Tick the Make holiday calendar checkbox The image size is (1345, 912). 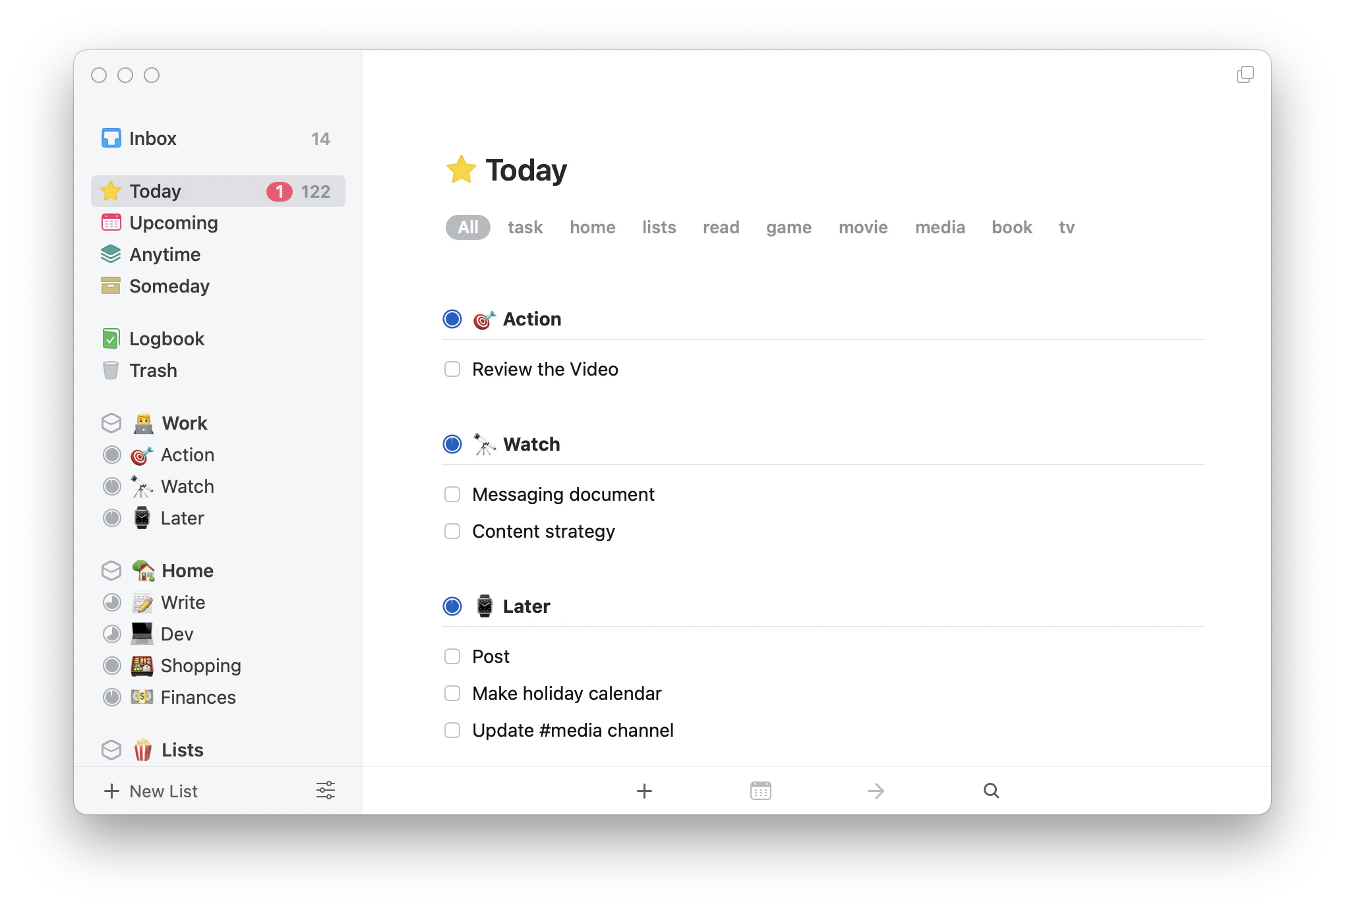coord(452,693)
